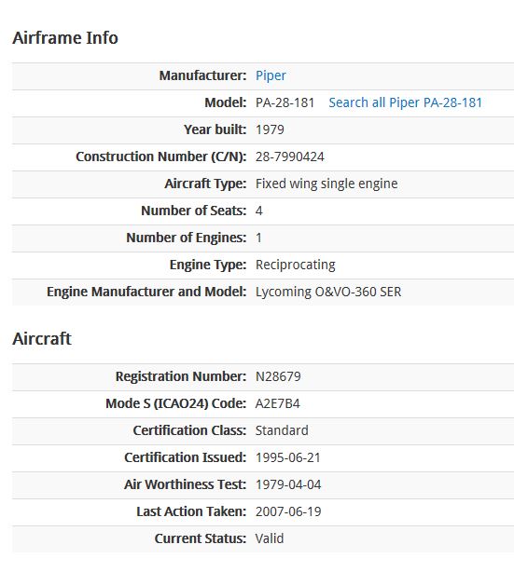Click the year built value 1979
This screenshot has height=572, width=514.
click(270, 129)
